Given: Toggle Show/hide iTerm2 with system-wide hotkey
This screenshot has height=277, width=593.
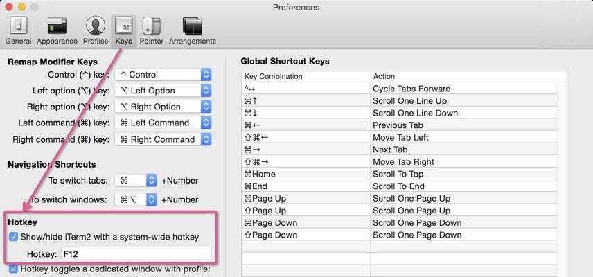Looking at the screenshot, I should point(13,237).
